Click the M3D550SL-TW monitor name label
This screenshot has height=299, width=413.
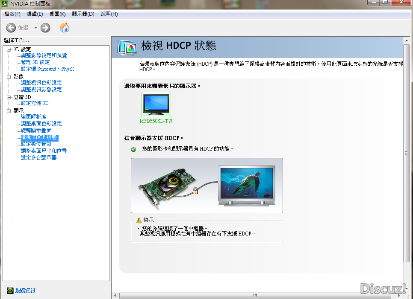point(156,121)
